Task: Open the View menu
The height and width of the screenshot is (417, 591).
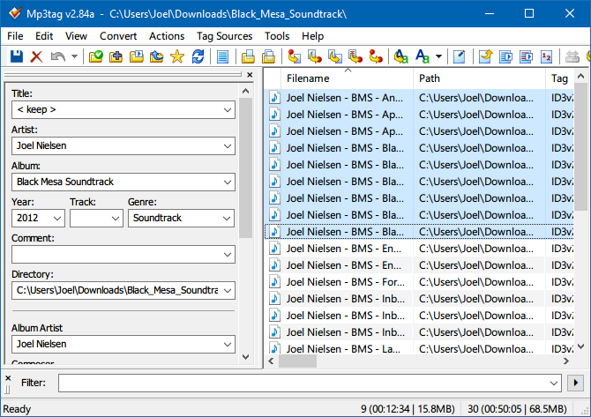Action: click(76, 36)
